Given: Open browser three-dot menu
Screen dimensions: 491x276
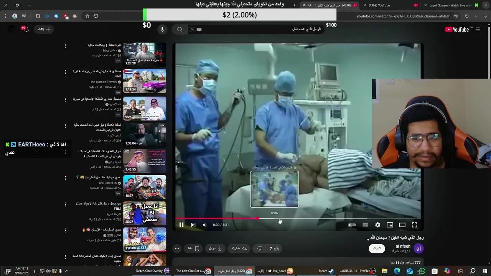Looking at the screenshot, I should coord(5,16).
